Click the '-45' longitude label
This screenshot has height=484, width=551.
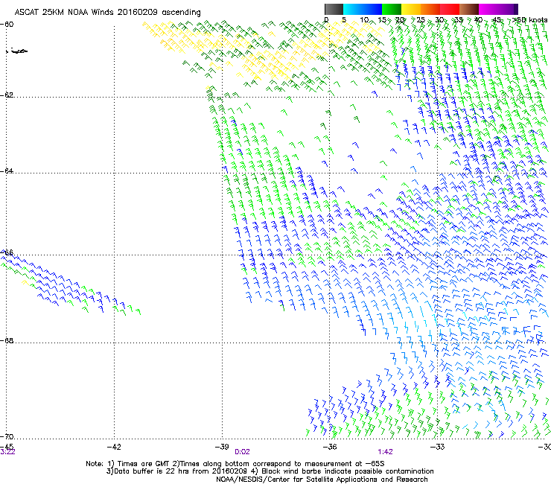[7, 447]
